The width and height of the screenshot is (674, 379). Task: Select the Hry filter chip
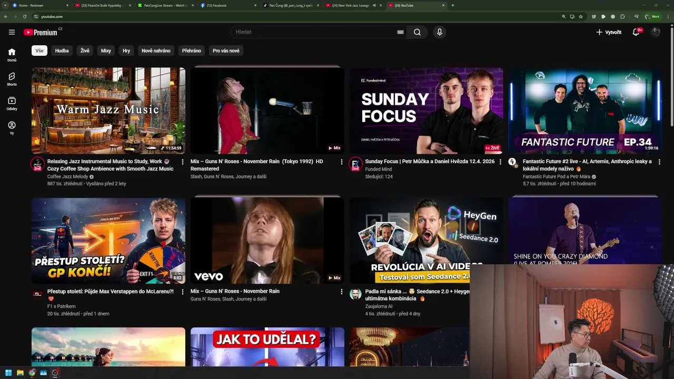point(126,51)
